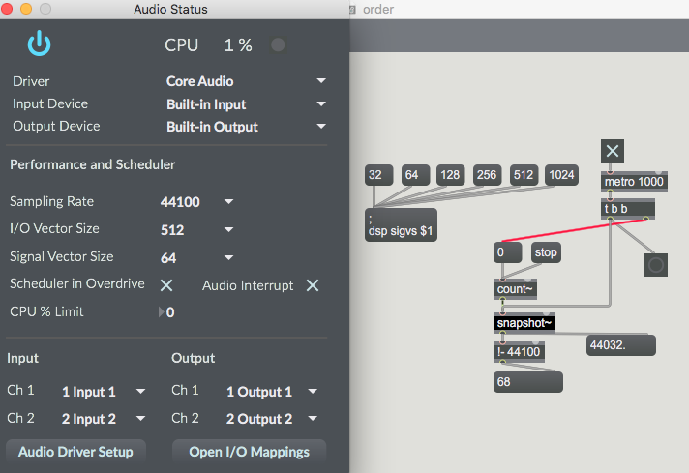Turn audio on with the power icon
Viewport: 689px width, 473px height.
[39, 44]
